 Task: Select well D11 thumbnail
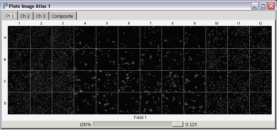(x=239, y=103)
